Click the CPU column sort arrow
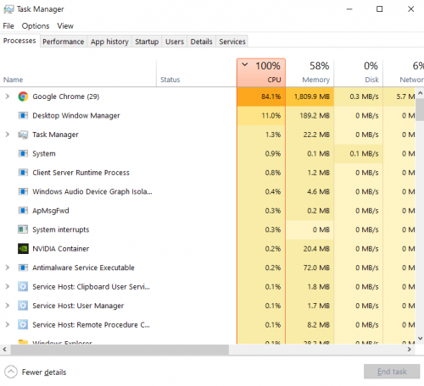This screenshot has height=386, width=424. pos(245,64)
